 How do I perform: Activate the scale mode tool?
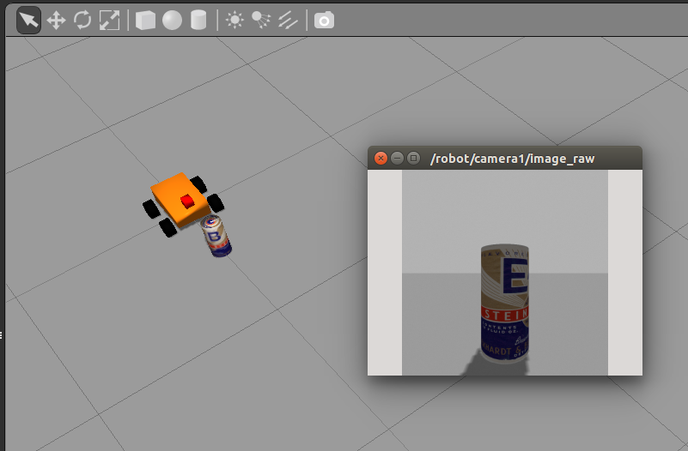109,20
